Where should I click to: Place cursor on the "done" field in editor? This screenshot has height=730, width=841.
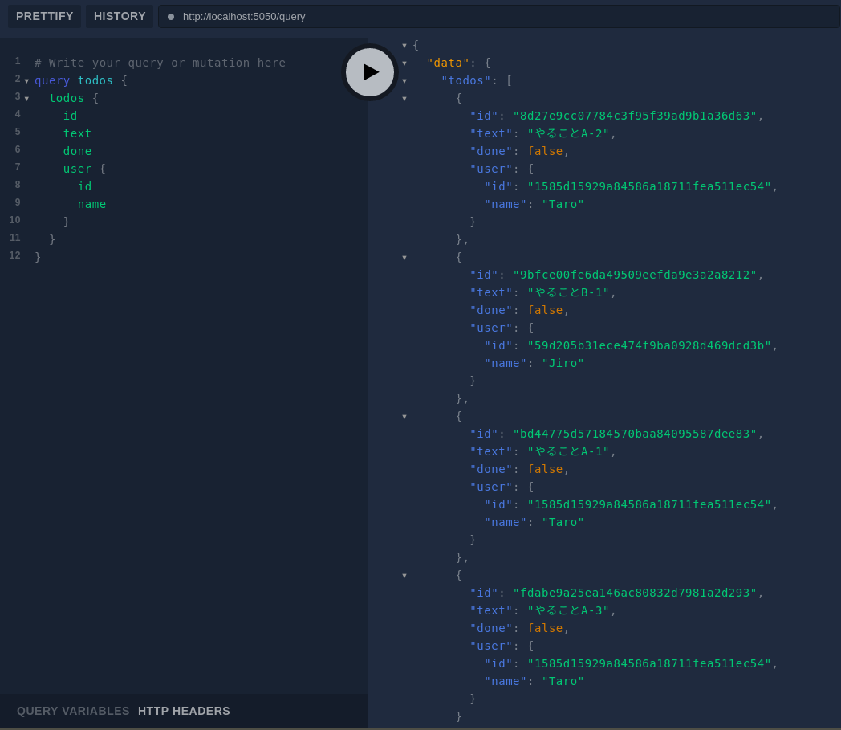point(77,150)
